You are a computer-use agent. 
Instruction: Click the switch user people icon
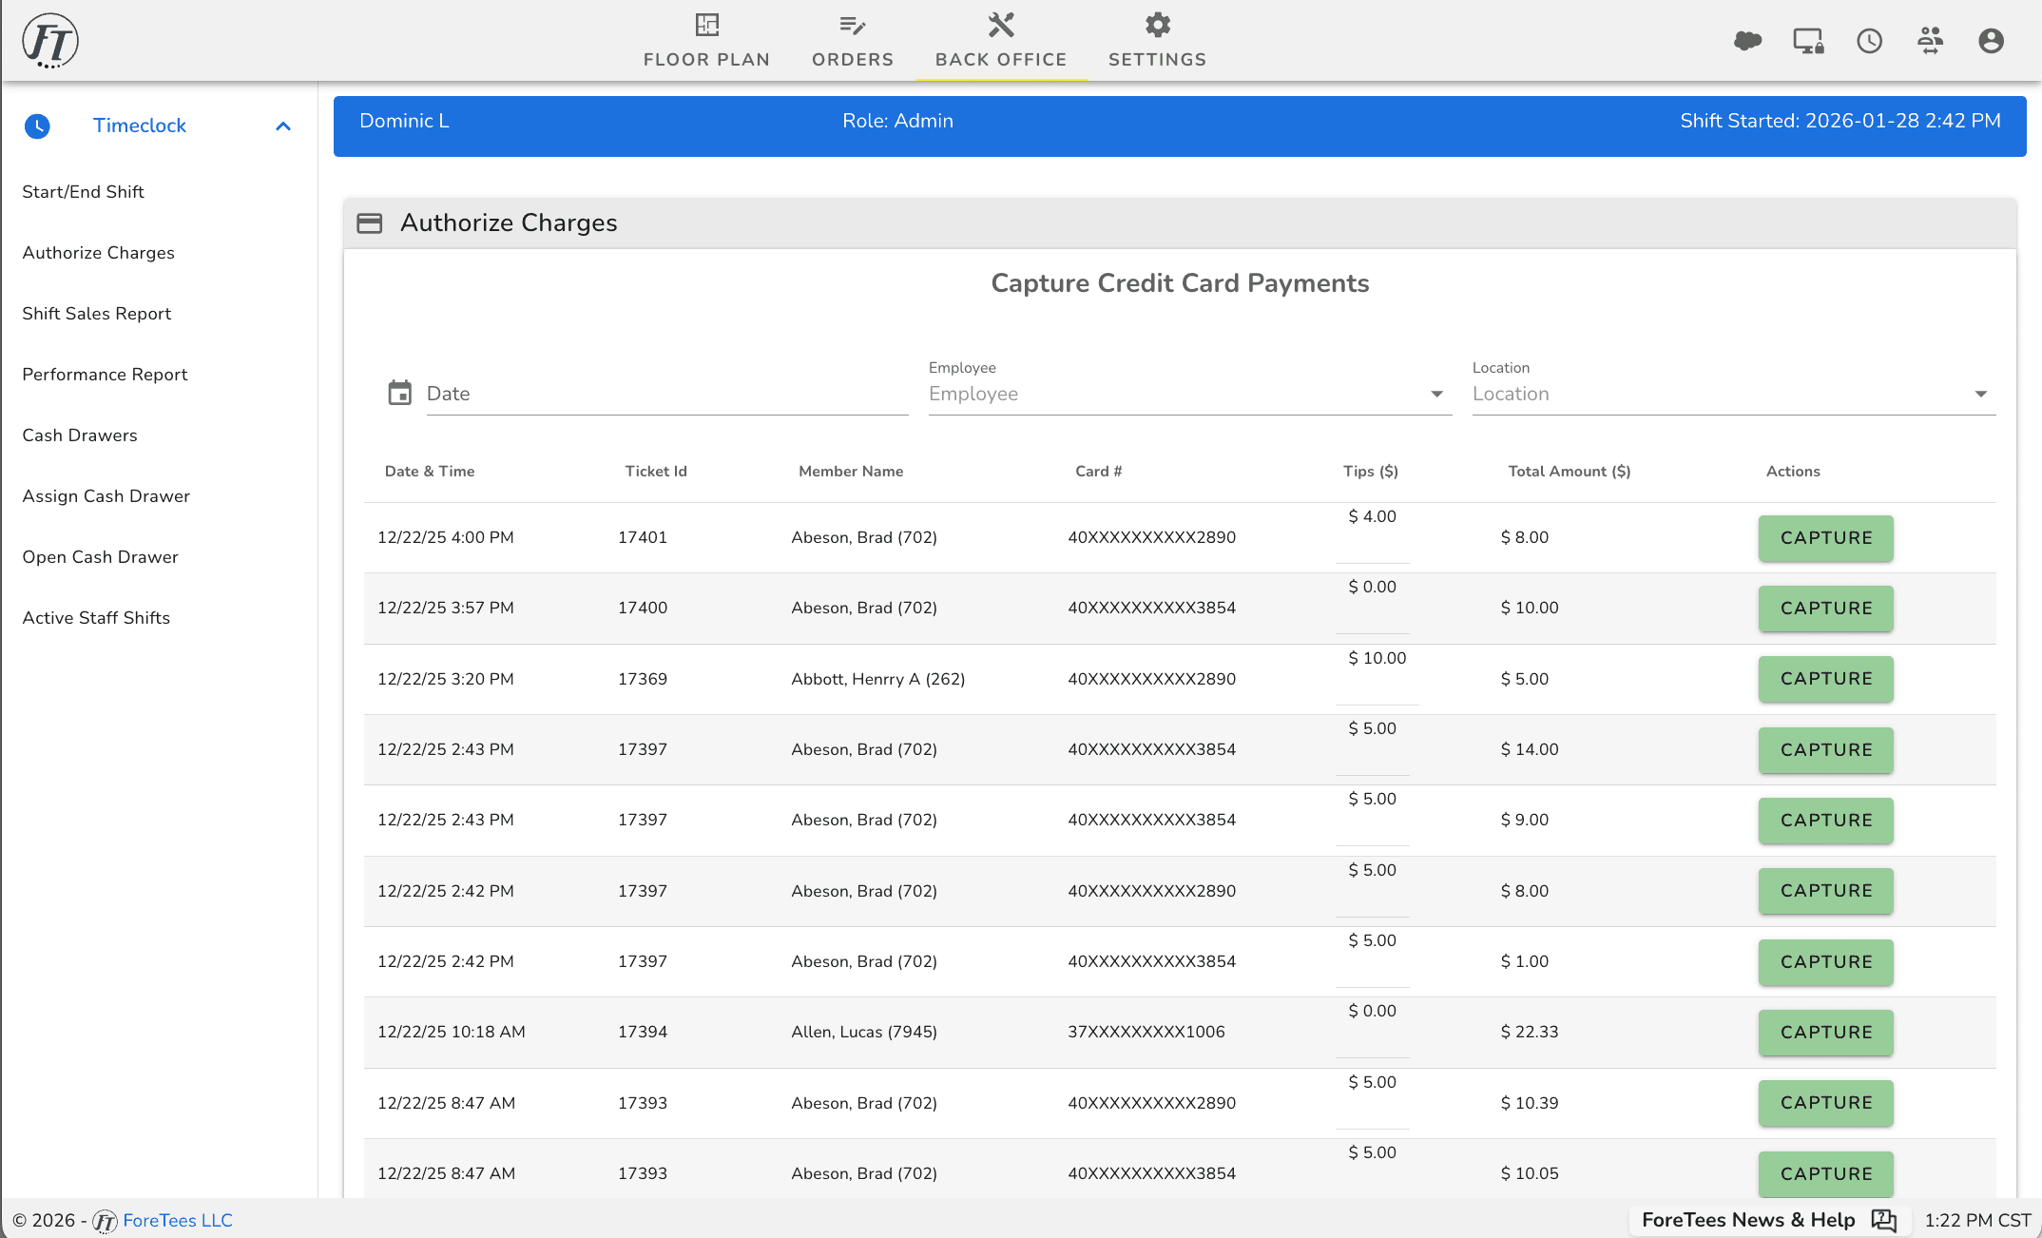(x=1930, y=41)
